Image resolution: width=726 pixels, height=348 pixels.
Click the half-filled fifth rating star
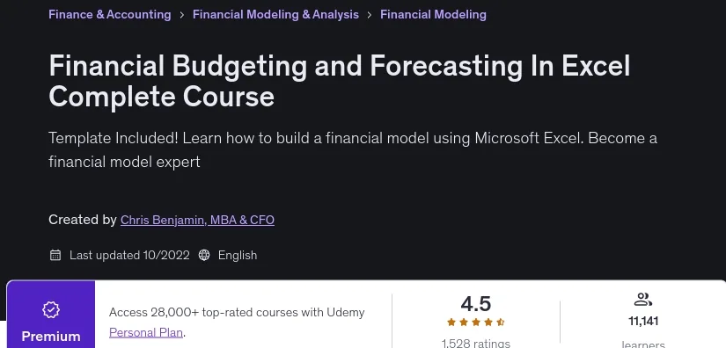click(501, 323)
